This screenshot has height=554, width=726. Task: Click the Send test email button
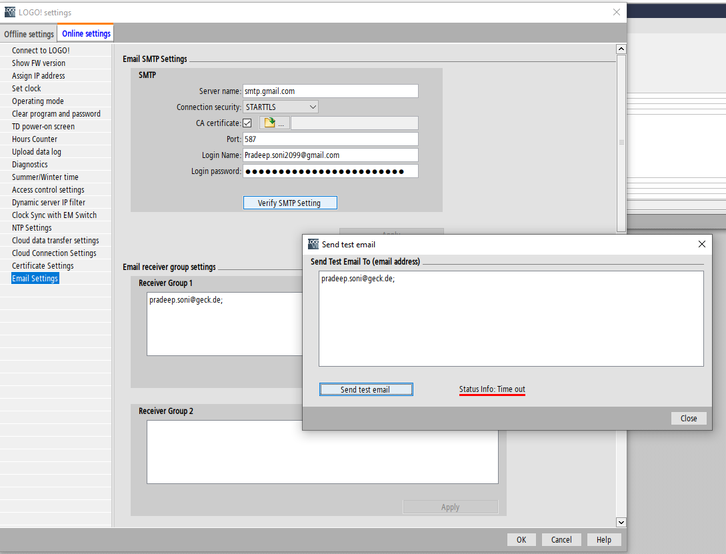point(366,389)
